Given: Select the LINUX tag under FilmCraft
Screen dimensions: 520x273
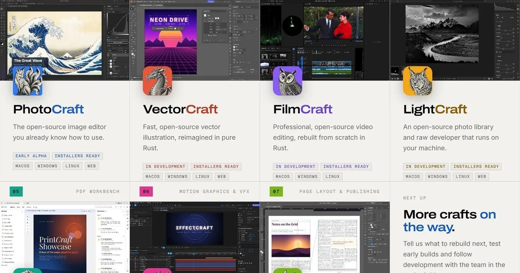Looking at the screenshot, I should pyautogui.click(x=332, y=176).
